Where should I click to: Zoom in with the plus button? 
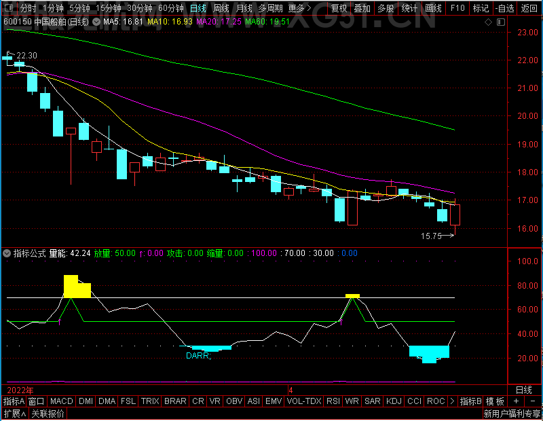[x=516, y=401]
